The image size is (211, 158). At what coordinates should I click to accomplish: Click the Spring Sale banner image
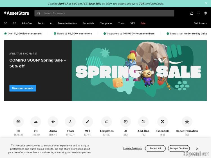[139, 71]
